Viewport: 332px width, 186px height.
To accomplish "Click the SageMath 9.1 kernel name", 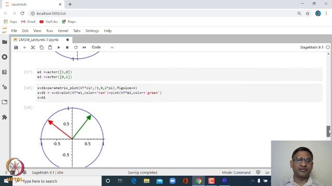I will (x=312, y=48).
